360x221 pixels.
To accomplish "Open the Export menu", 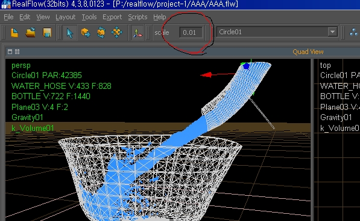I will pos(112,17).
